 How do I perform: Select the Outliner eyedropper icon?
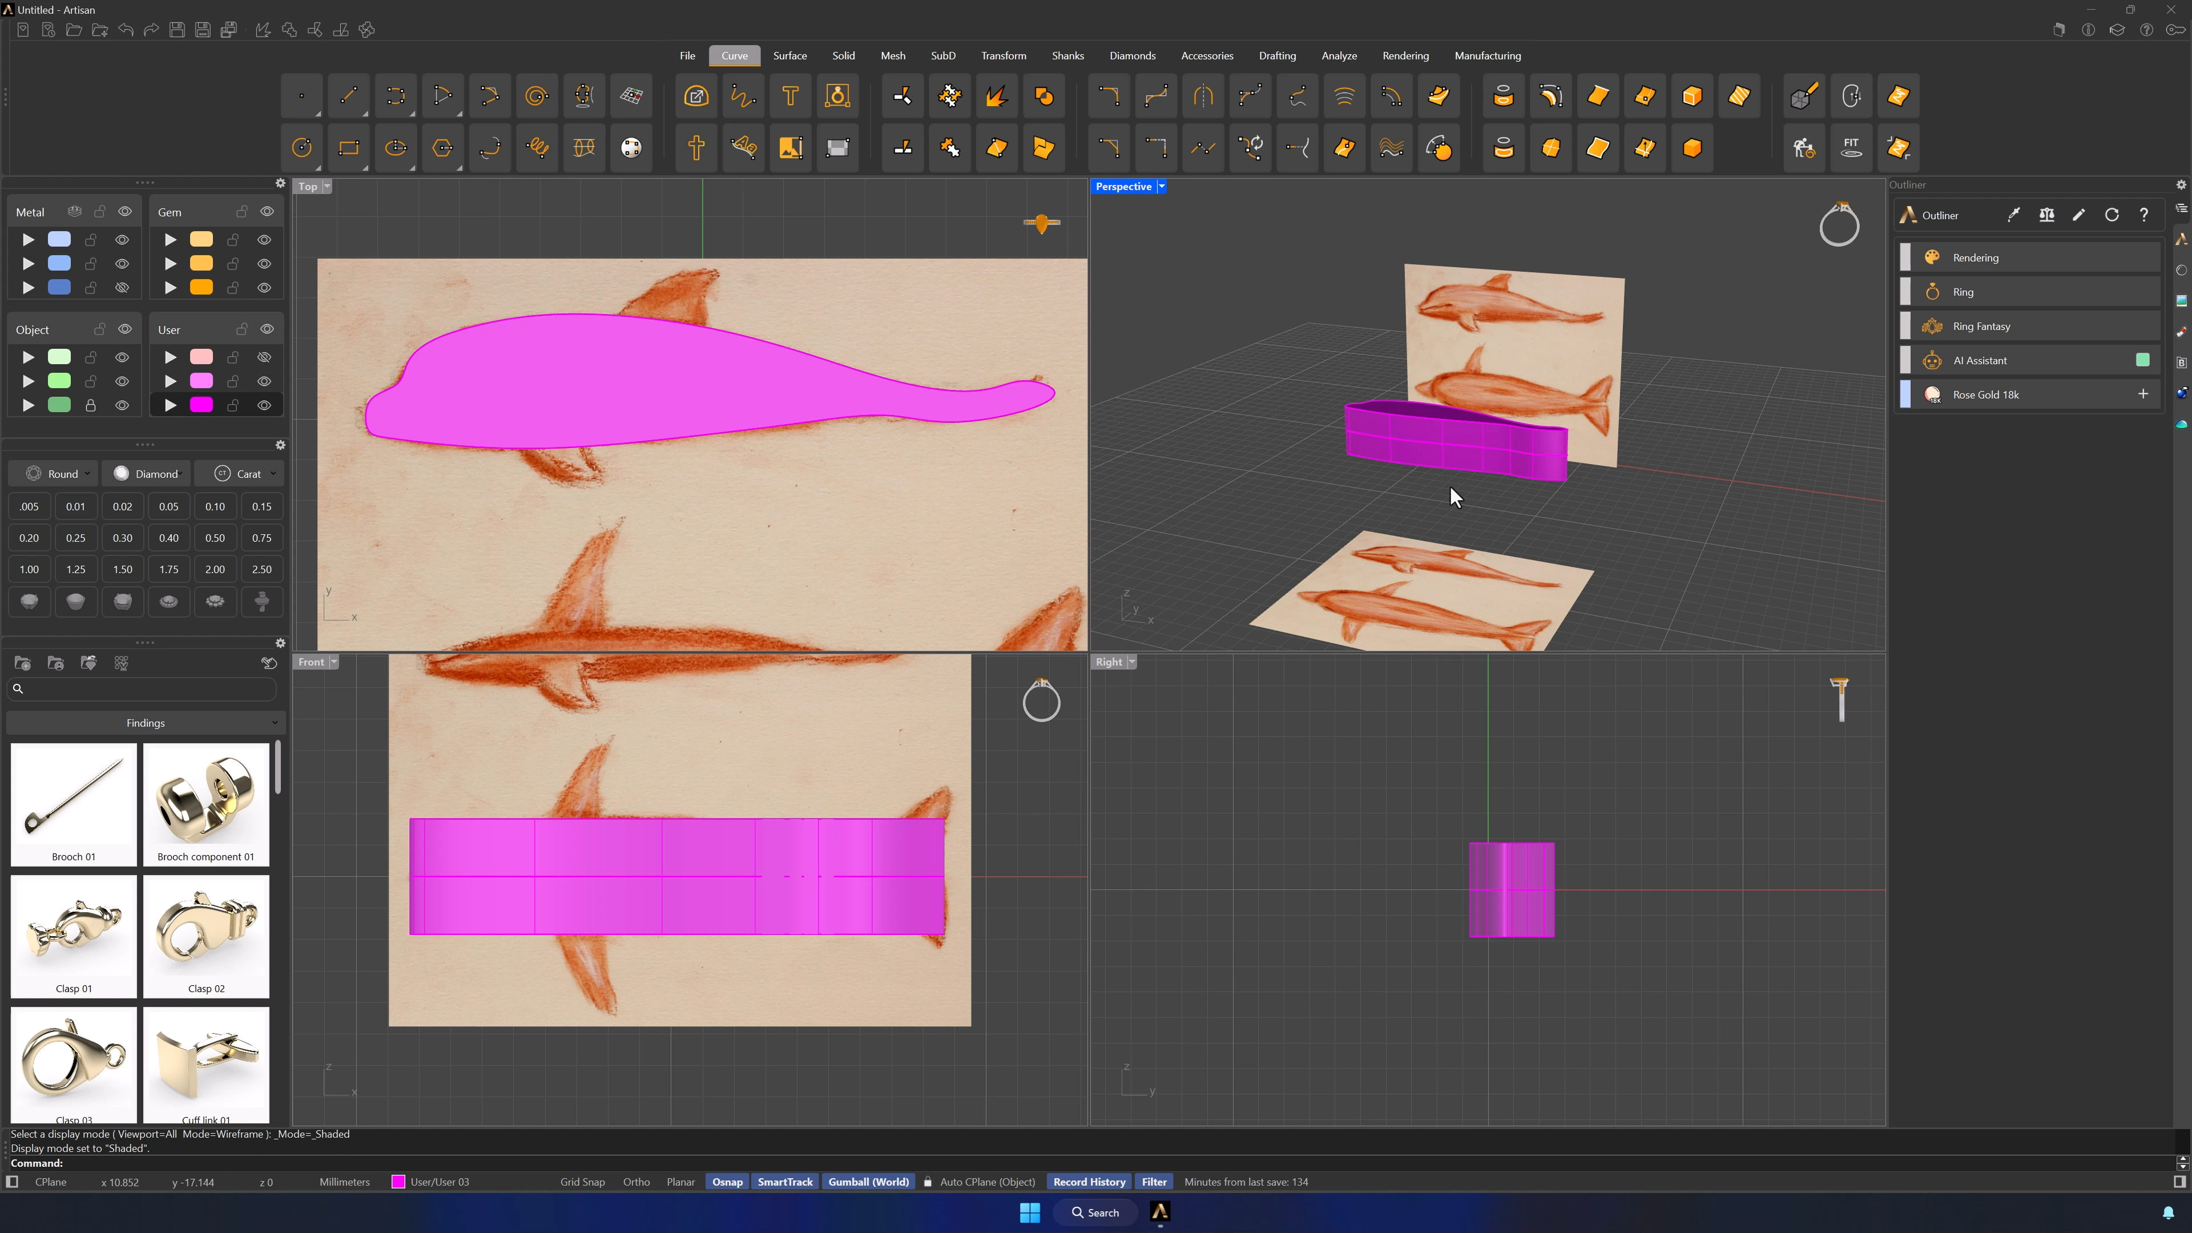tap(2014, 215)
